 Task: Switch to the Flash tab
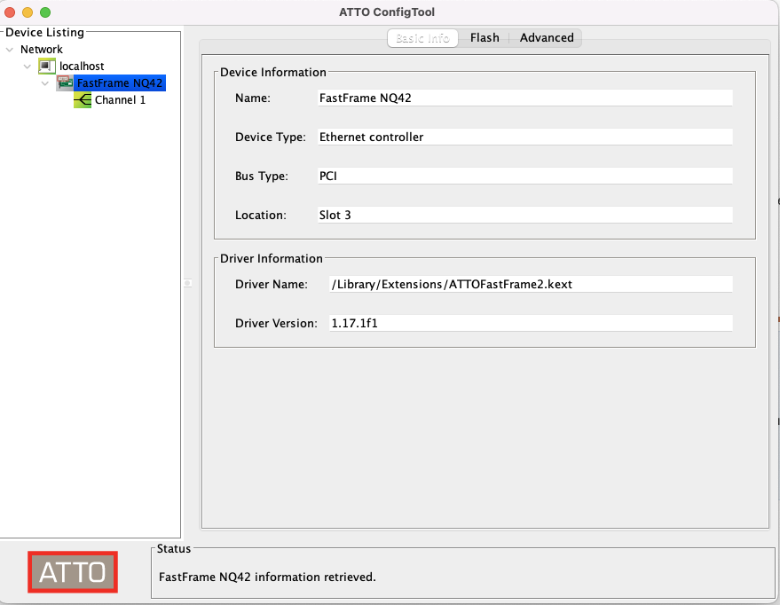[x=485, y=38]
